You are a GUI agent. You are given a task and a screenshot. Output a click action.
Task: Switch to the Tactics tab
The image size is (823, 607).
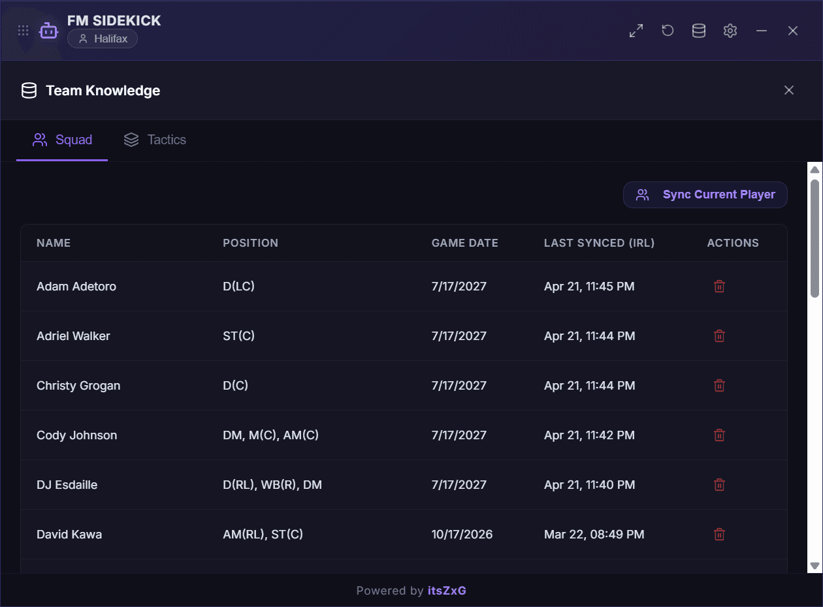click(155, 140)
